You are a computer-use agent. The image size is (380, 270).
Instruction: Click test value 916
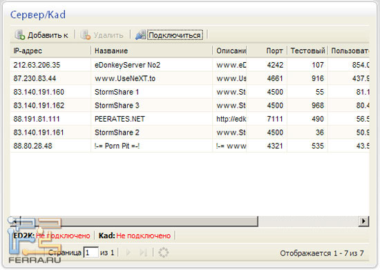318,79
